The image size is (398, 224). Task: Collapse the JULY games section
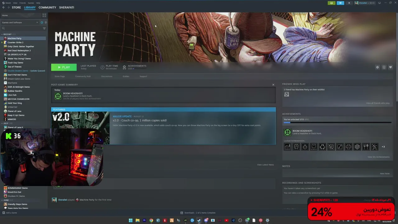(2, 123)
